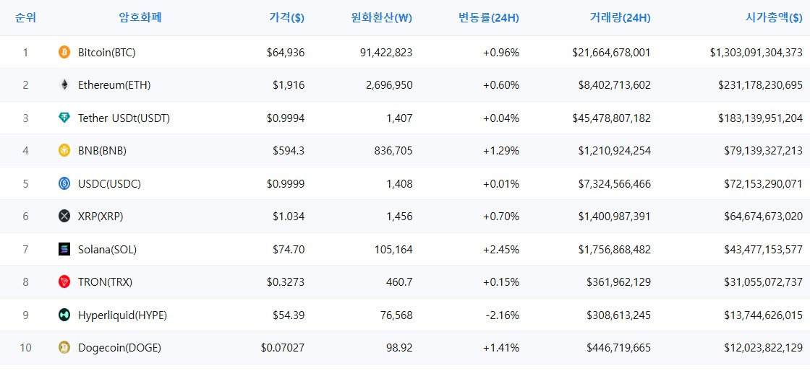This screenshot has width=810, height=371.
Task: Click Bitcoin volume $21,664,678,001
Action: pos(612,53)
